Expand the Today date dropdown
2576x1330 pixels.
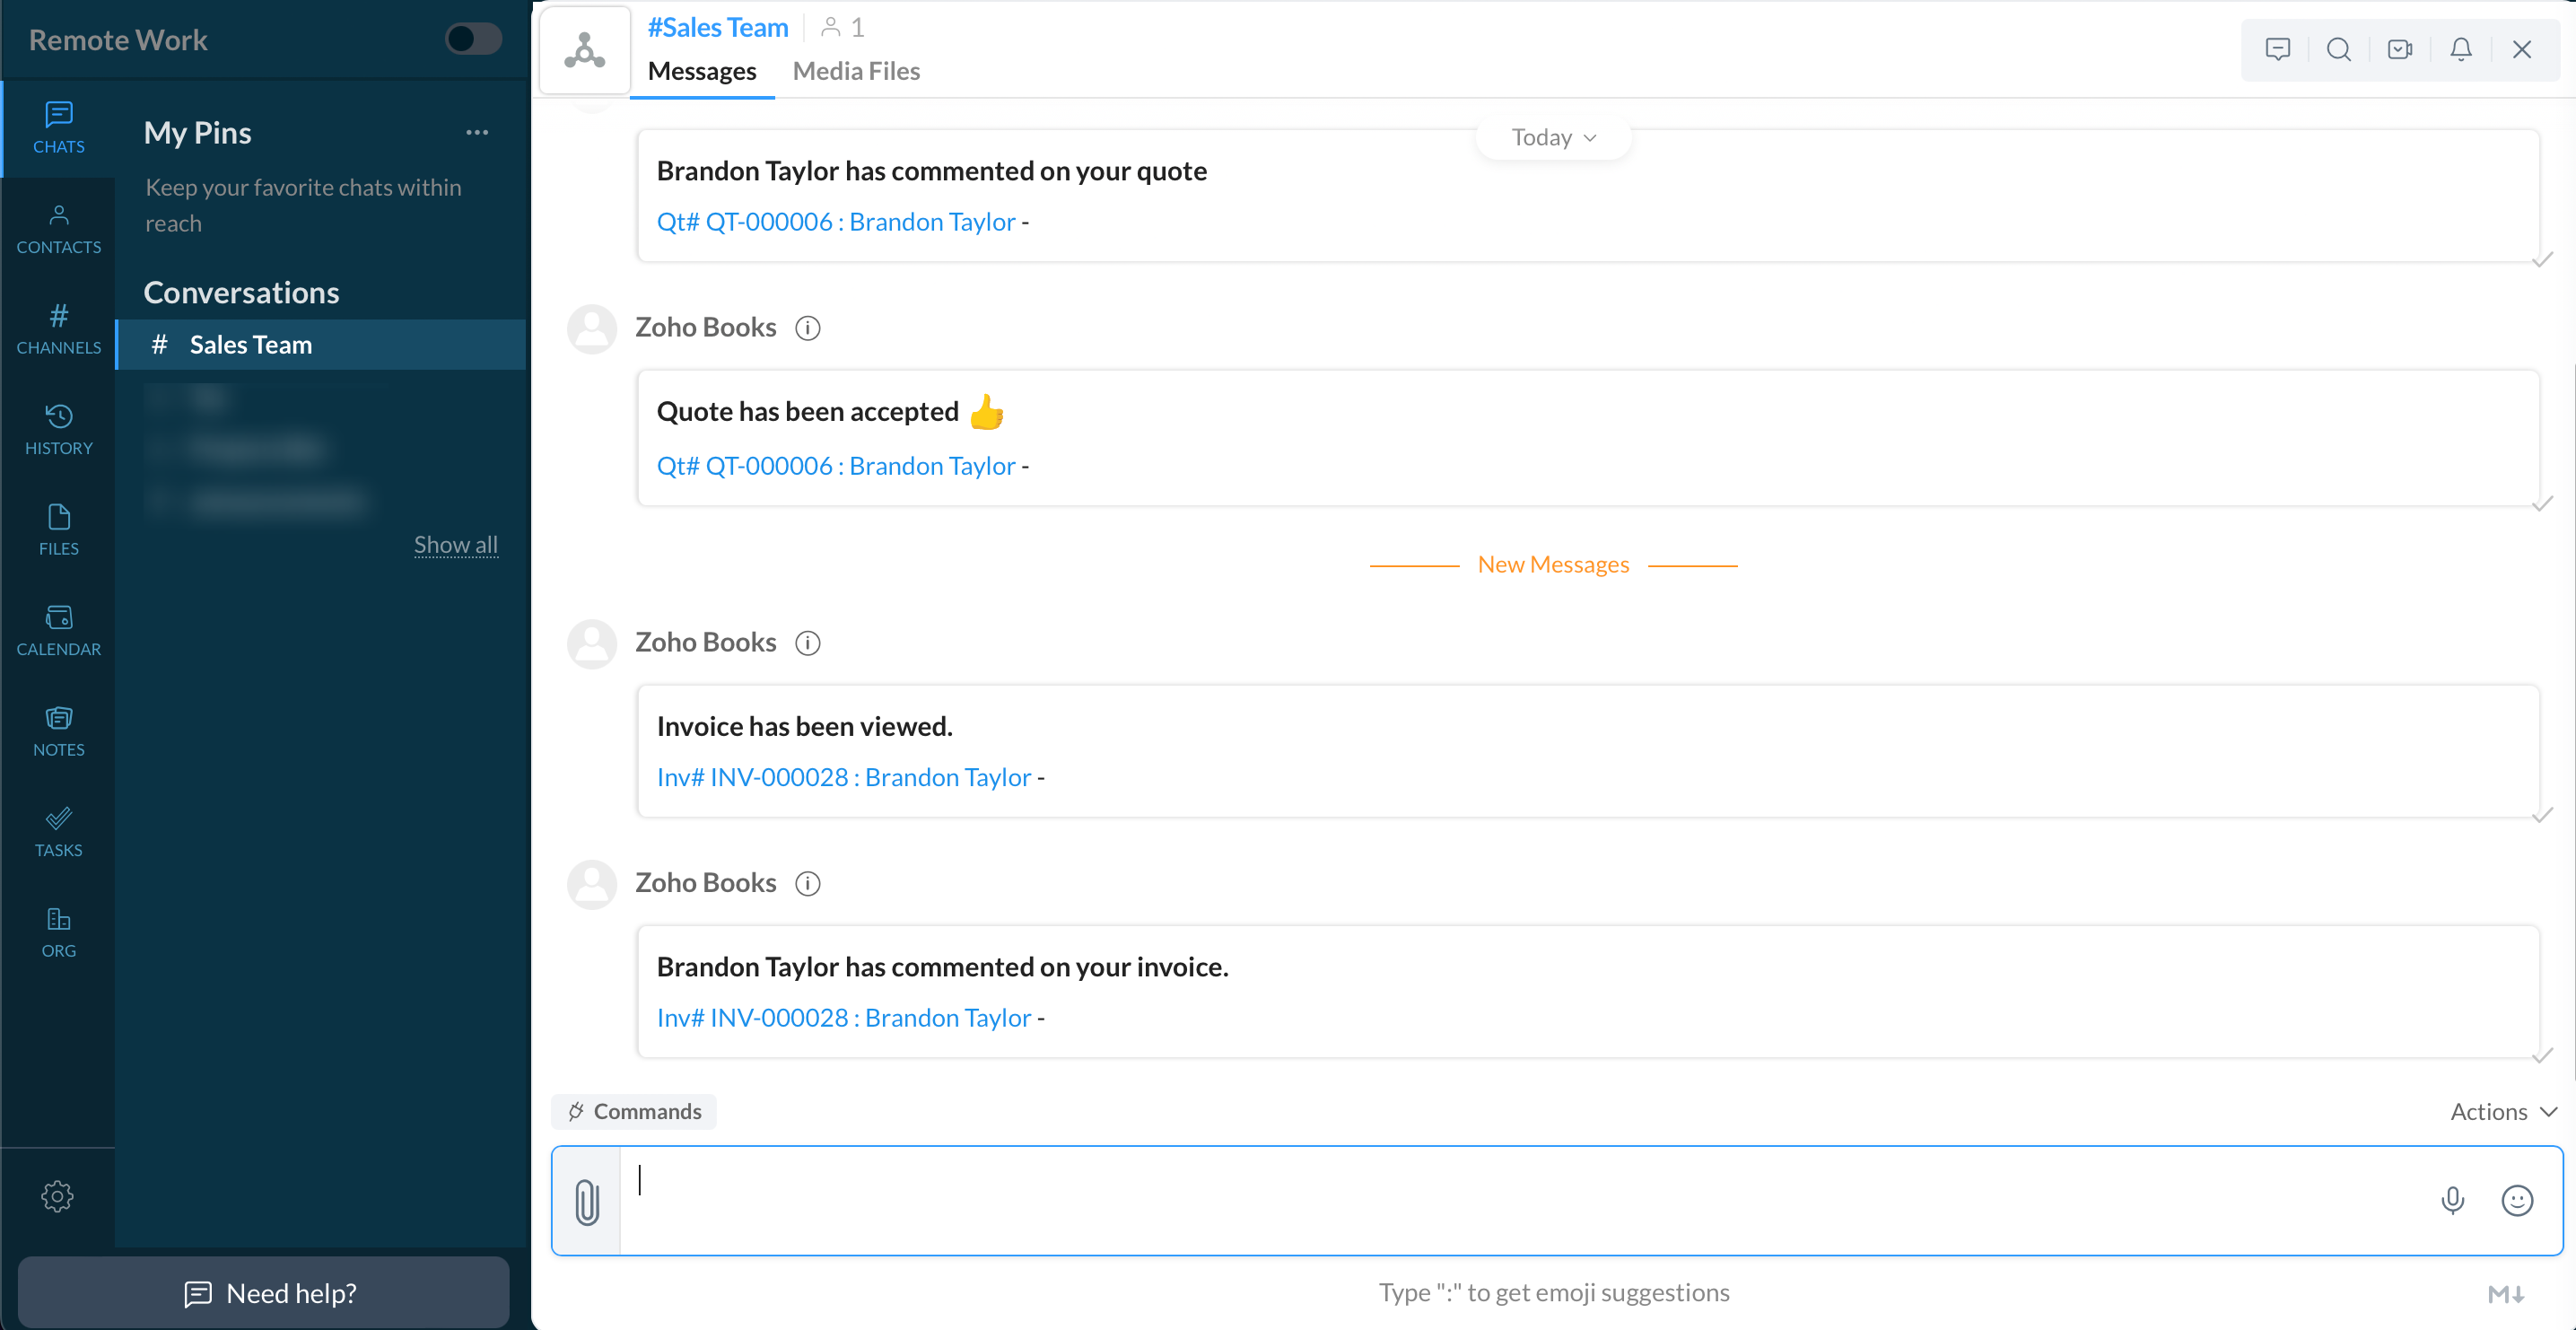[x=1553, y=138]
